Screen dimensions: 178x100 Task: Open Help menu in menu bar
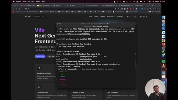pyautogui.click(x=43, y=2)
